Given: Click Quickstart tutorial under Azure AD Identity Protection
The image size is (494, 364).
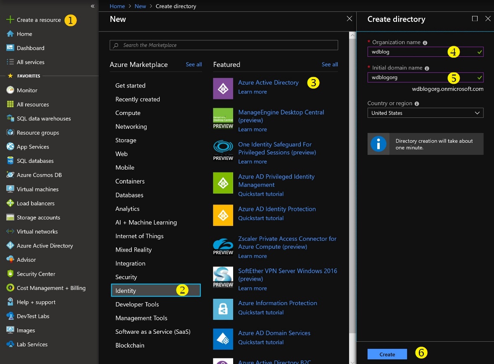Looking at the screenshot, I should coord(261,218).
